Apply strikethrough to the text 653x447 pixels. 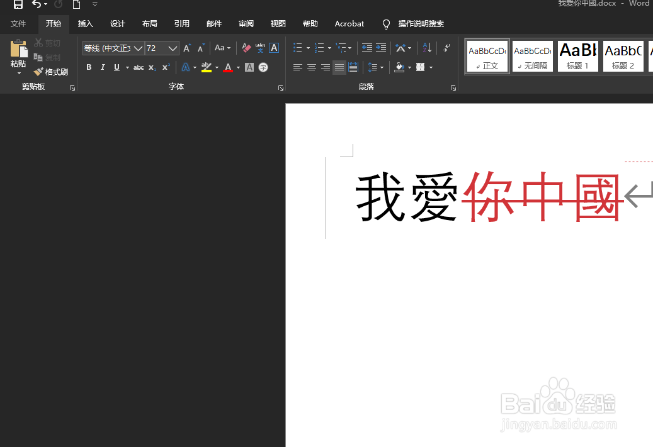pos(139,67)
